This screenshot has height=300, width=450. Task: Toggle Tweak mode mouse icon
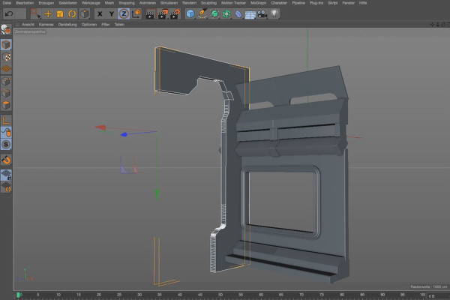point(6,132)
